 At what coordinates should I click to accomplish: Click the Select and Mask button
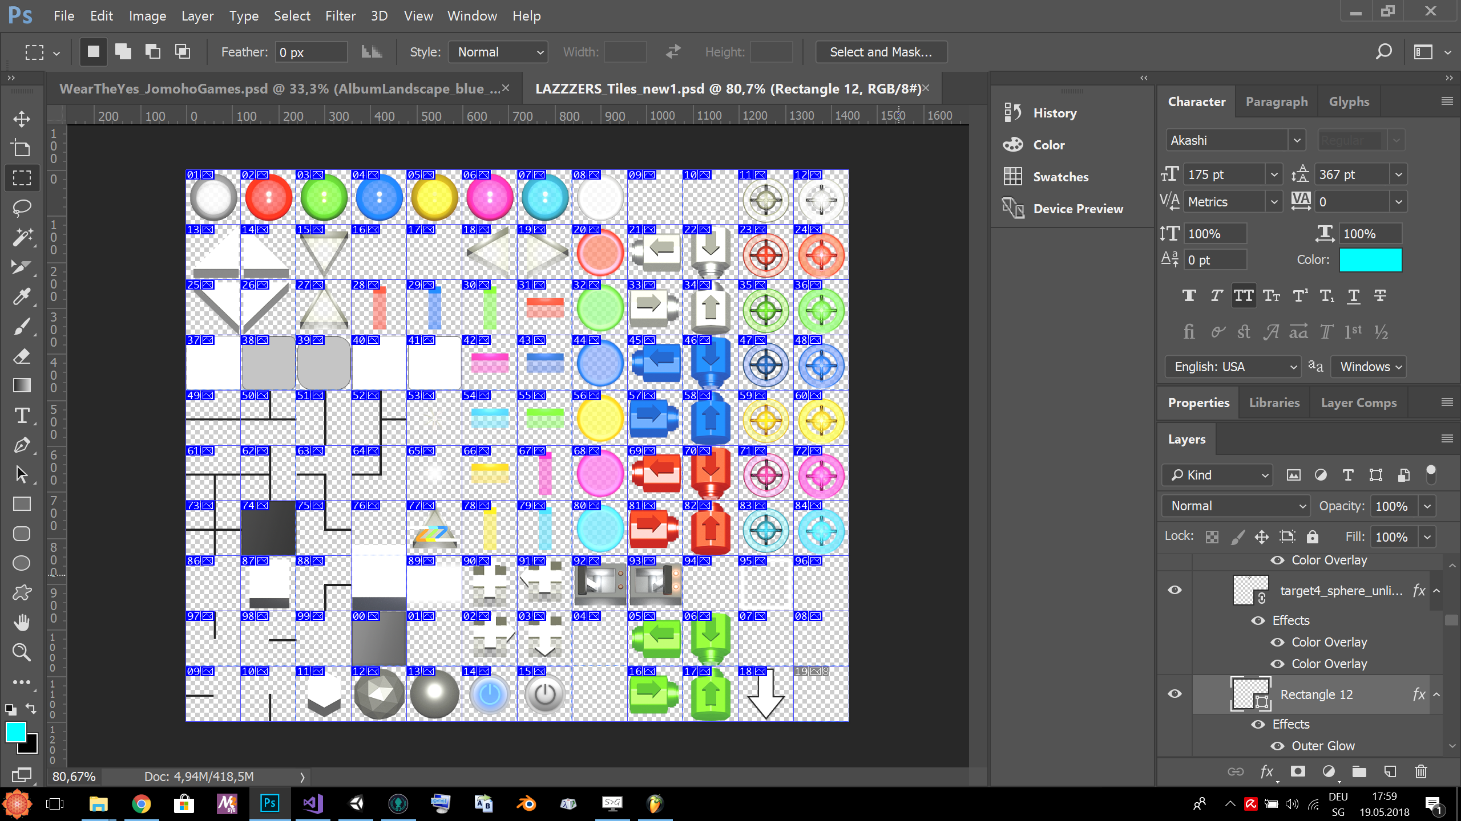coord(881,52)
